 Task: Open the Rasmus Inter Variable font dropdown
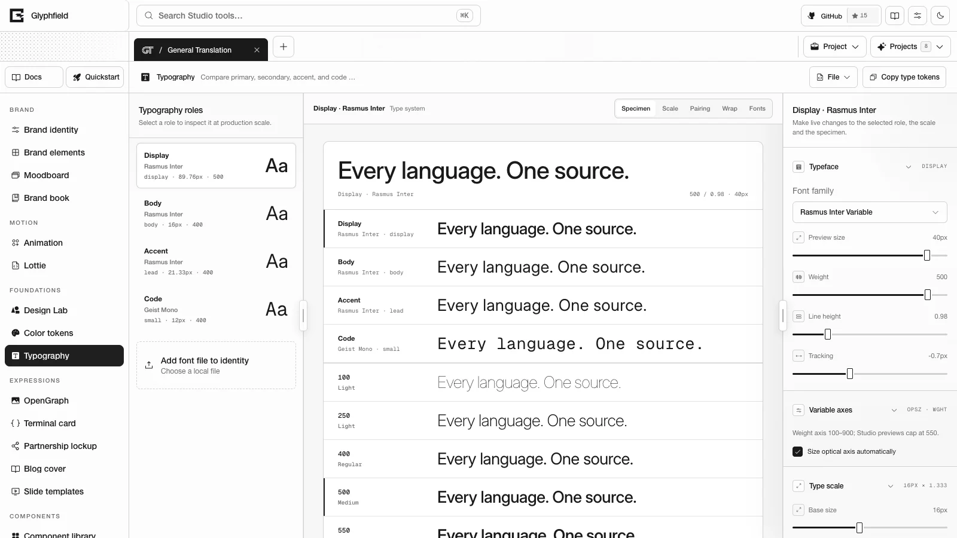870,212
